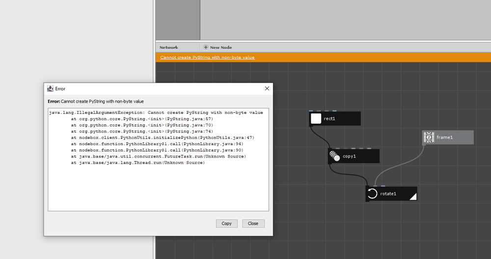Click the Error summary message text
This screenshot has width=491, height=259.
click(96, 102)
